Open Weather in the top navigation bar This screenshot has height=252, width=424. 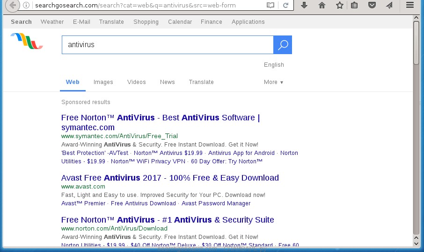pyautogui.click(x=52, y=22)
